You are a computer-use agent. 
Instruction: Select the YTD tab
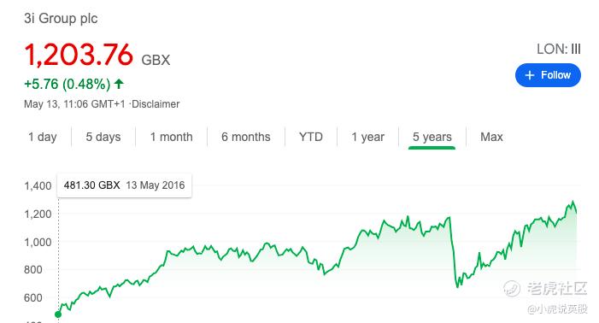(310, 137)
